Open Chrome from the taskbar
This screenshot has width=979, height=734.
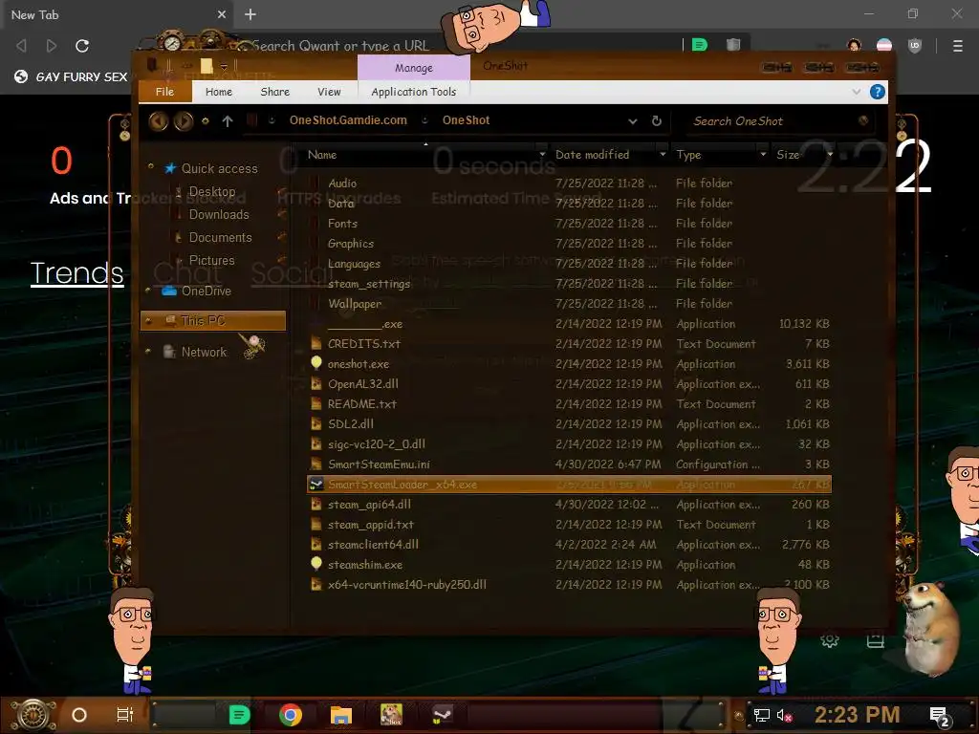coord(291,715)
